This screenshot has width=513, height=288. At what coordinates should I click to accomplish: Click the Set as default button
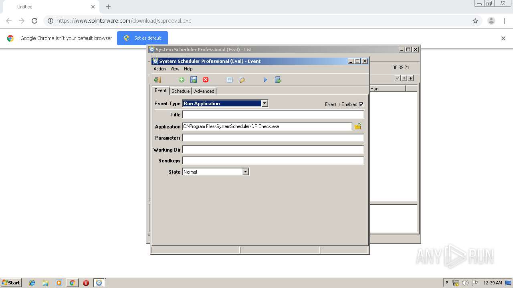[142, 38]
